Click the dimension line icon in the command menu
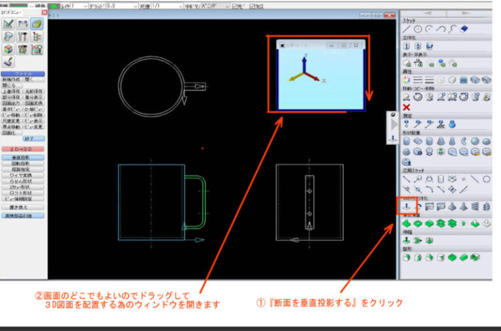501x331 pixels. click(23, 24)
